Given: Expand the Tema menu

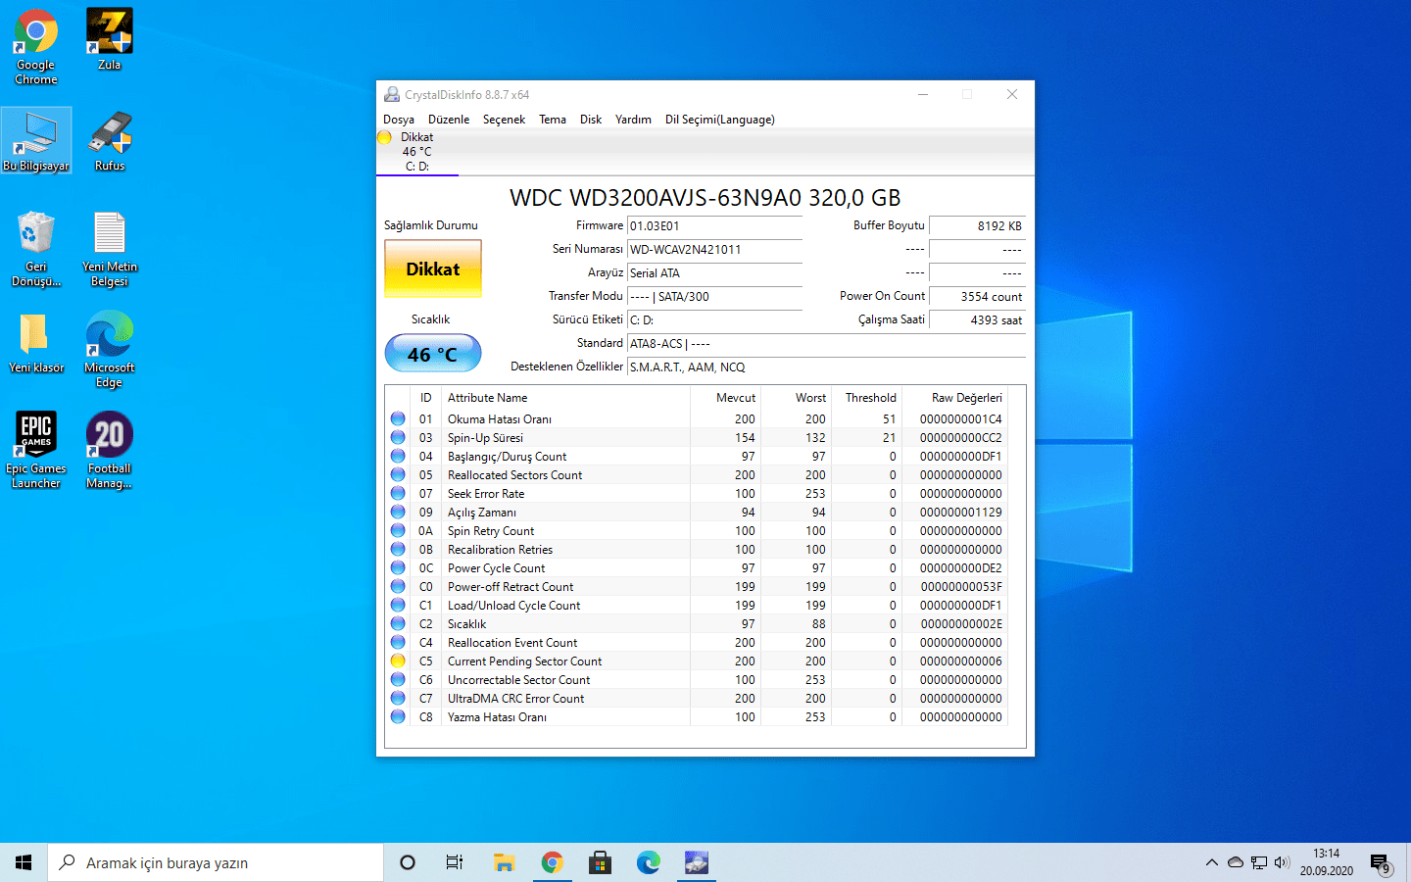Looking at the screenshot, I should pyautogui.click(x=552, y=120).
